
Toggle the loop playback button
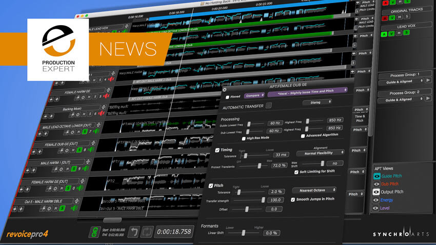147,232
